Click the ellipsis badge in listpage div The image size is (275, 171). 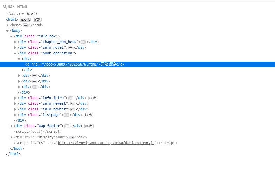click(67, 115)
